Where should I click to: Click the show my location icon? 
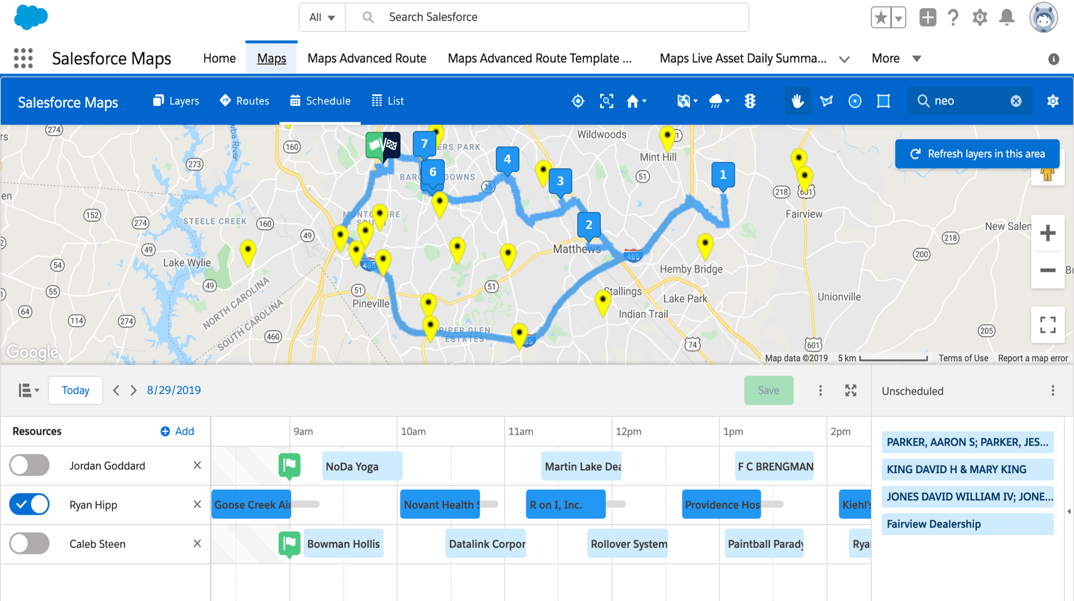click(578, 101)
